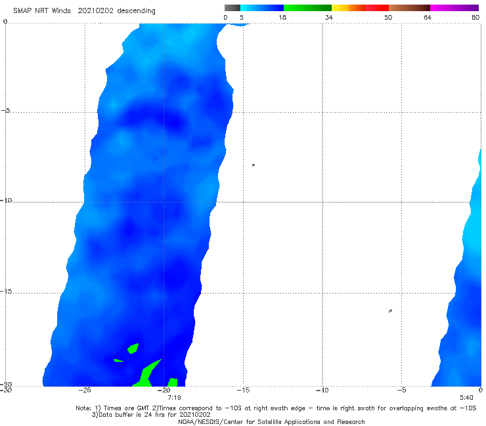Click the color bar label "34"

point(329,17)
